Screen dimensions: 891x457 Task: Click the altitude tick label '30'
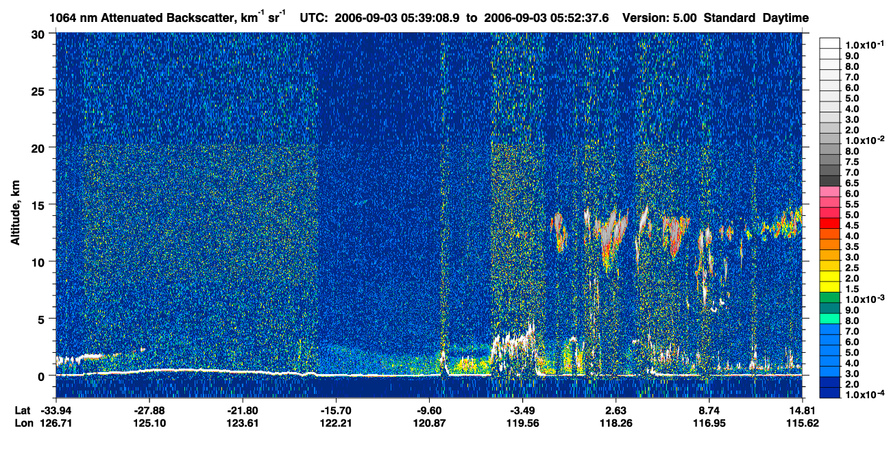[40, 34]
